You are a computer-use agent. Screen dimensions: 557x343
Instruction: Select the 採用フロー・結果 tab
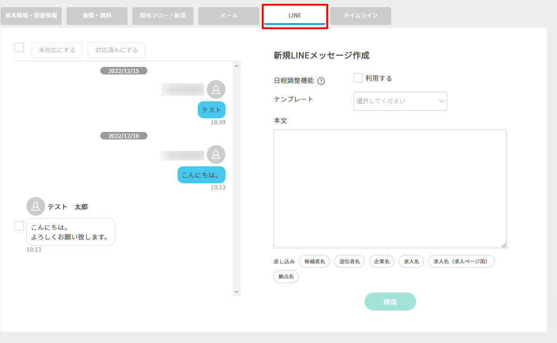(163, 16)
